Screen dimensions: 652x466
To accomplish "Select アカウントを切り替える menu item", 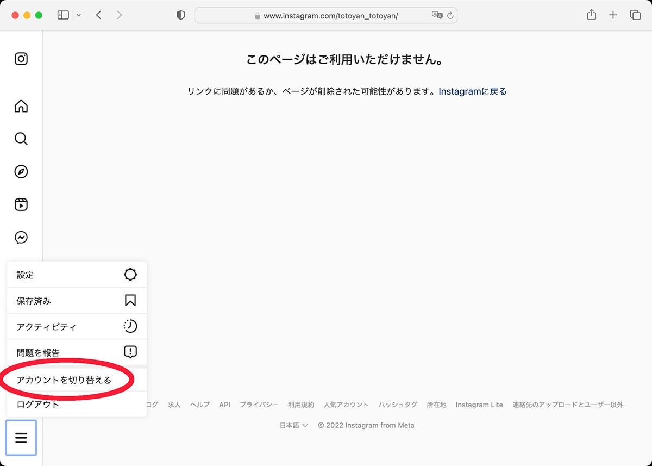I will click(x=77, y=380).
